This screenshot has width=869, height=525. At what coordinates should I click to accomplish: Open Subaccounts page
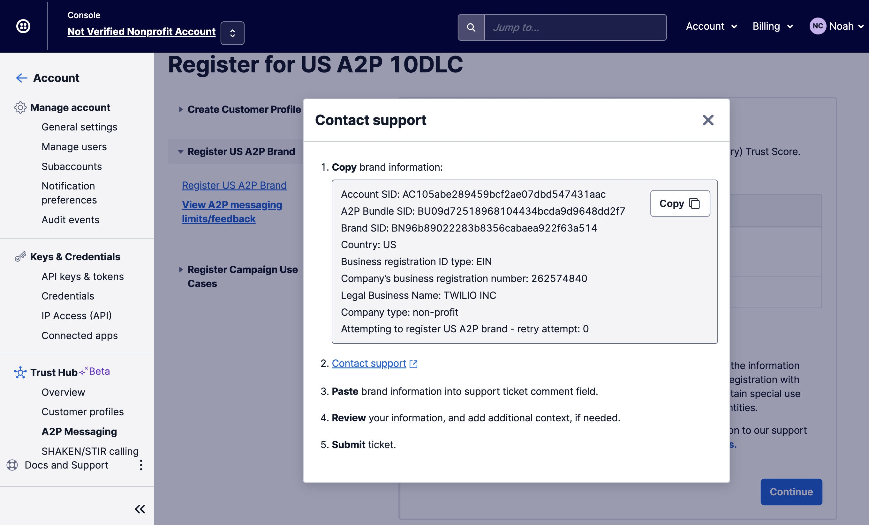coord(72,166)
